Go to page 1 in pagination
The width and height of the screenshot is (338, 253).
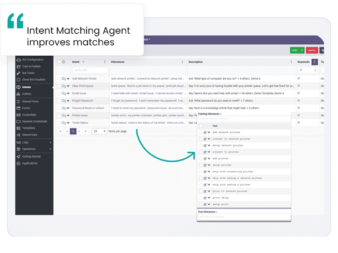pyautogui.click(x=73, y=131)
